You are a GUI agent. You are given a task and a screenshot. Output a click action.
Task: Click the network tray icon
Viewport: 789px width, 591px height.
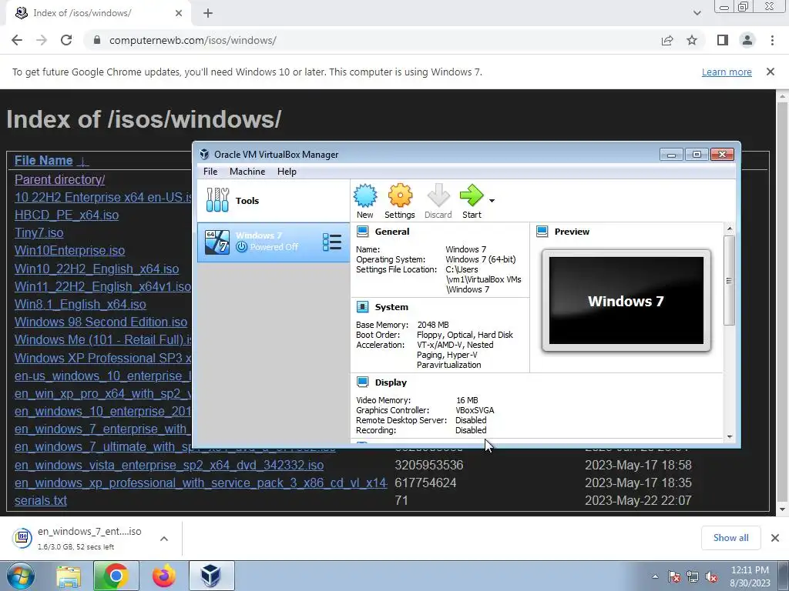(x=693, y=577)
